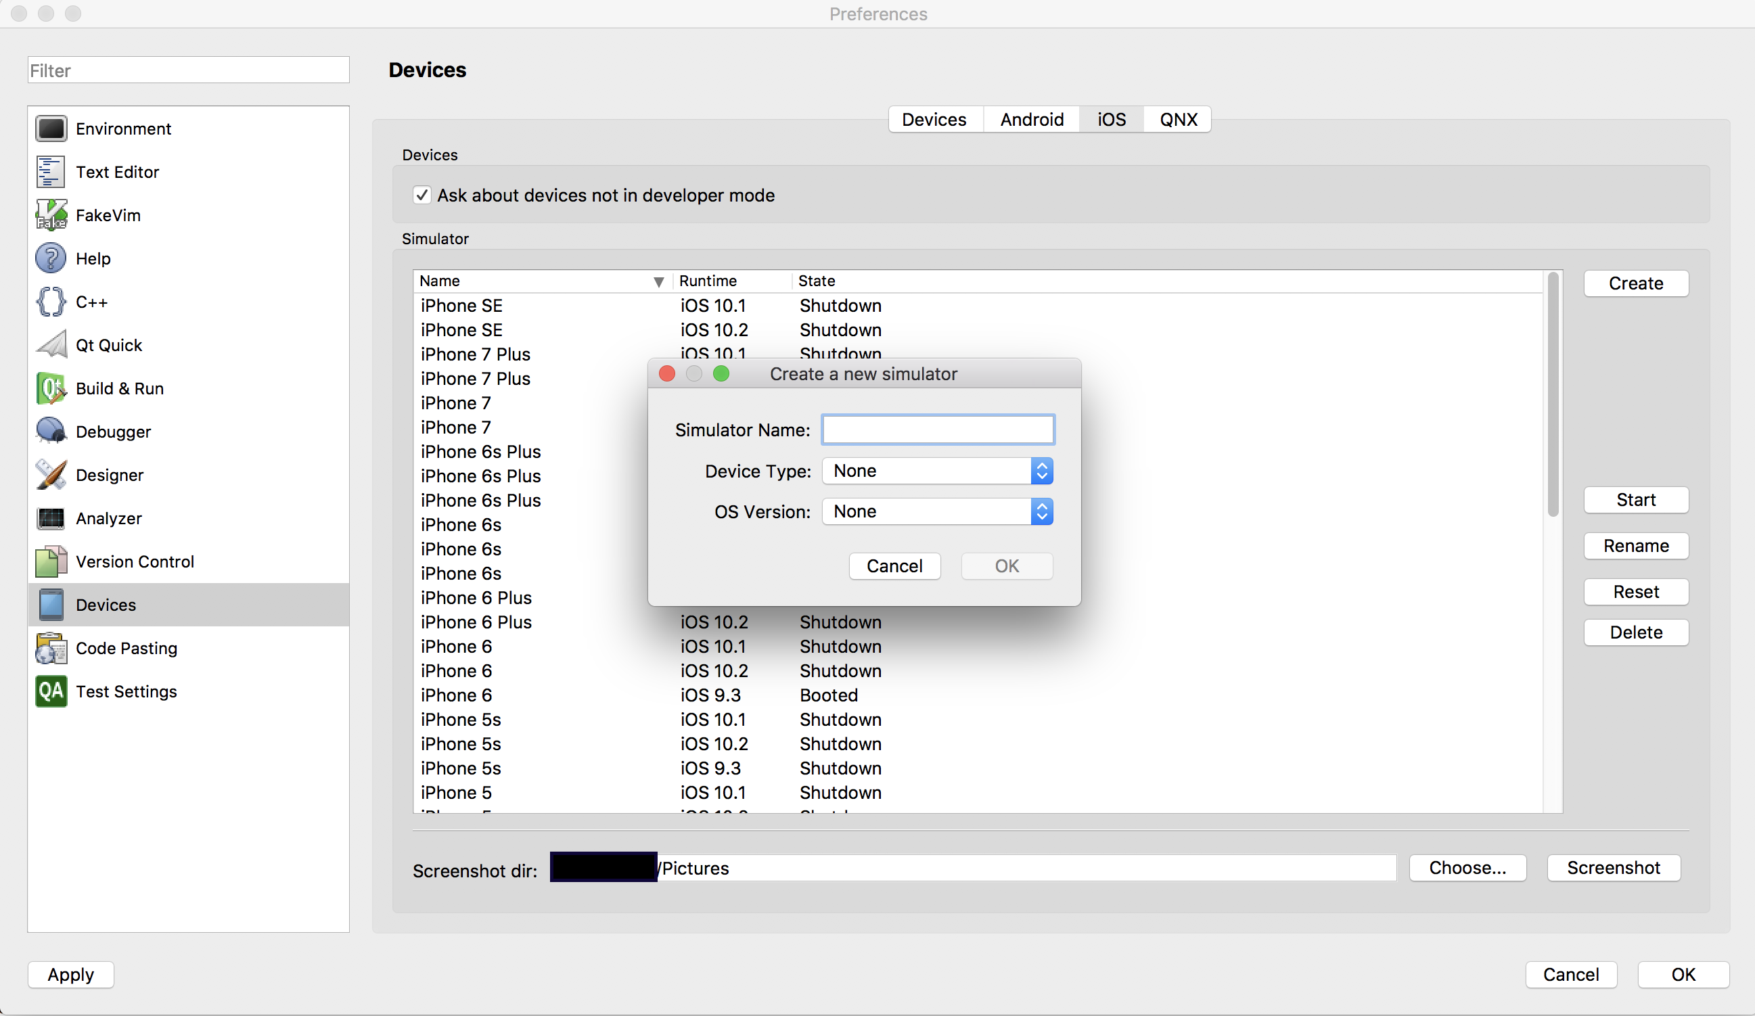Select the Qt Quick paper plane icon
The height and width of the screenshot is (1016, 1755).
[x=51, y=346]
